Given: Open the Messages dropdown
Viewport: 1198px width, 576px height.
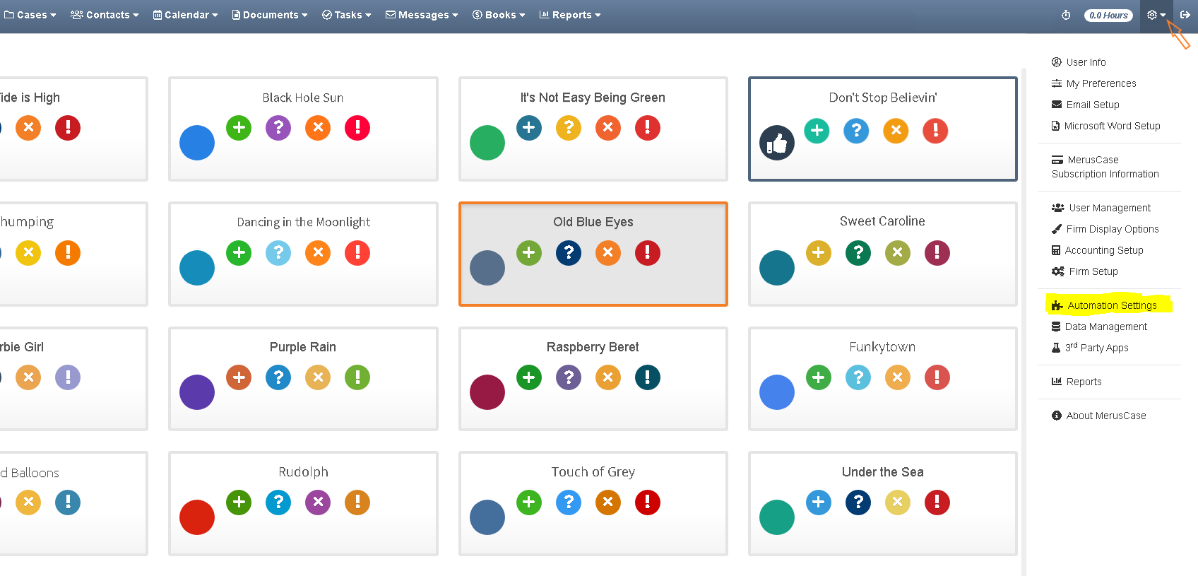Looking at the screenshot, I should [x=422, y=15].
